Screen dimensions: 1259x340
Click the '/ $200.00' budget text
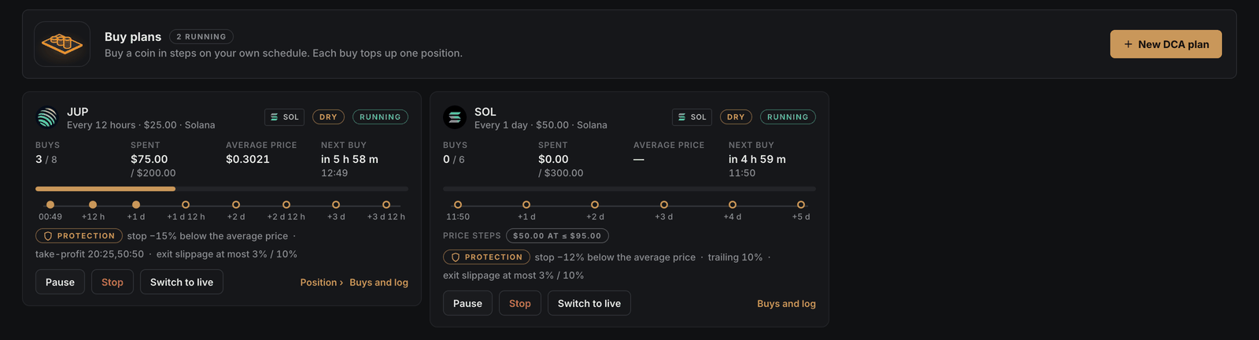point(153,173)
